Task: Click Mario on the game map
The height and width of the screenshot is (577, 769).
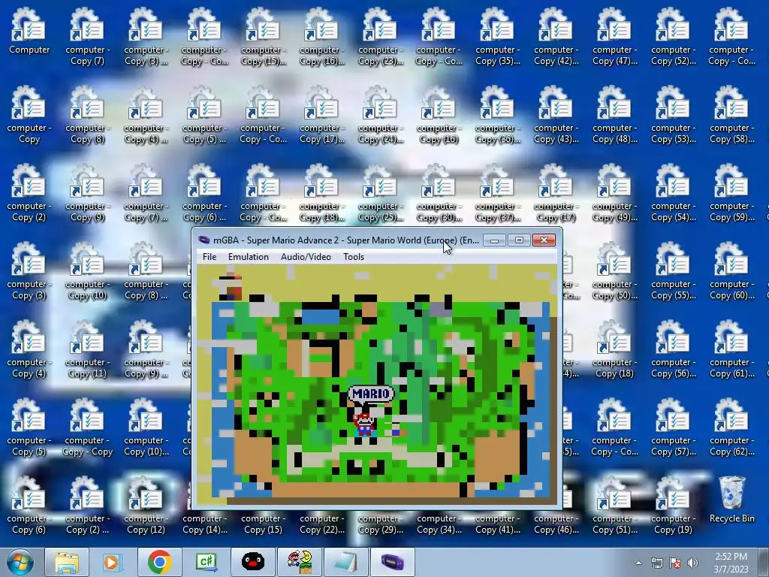Action: point(363,424)
